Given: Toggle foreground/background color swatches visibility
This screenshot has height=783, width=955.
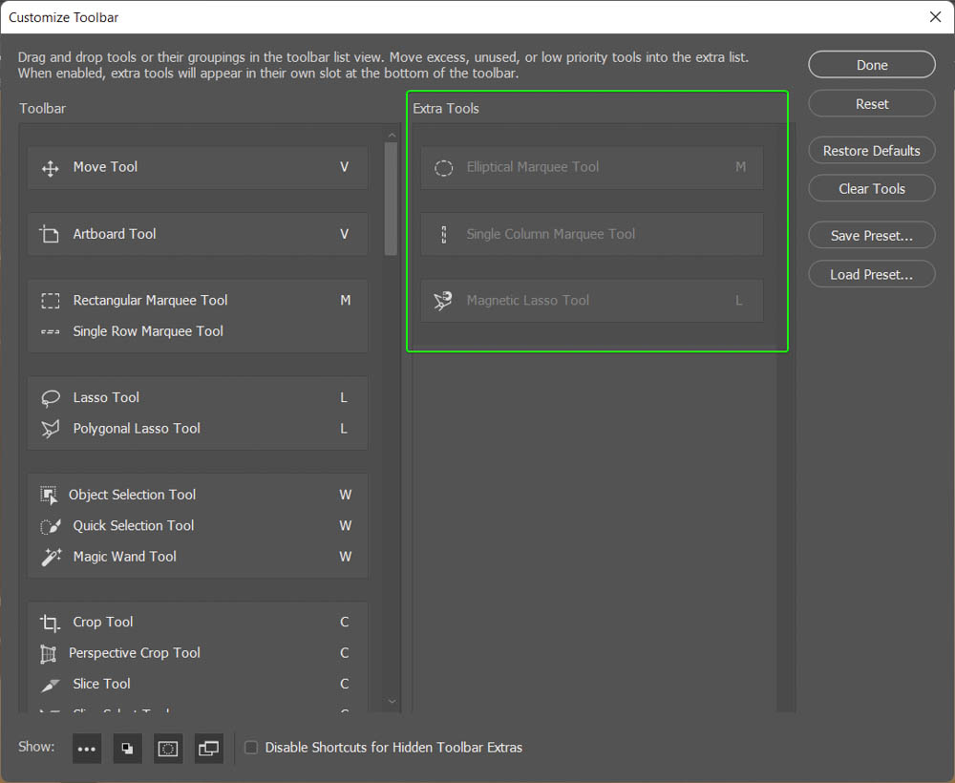Looking at the screenshot, I should click(x=127, y=749).
